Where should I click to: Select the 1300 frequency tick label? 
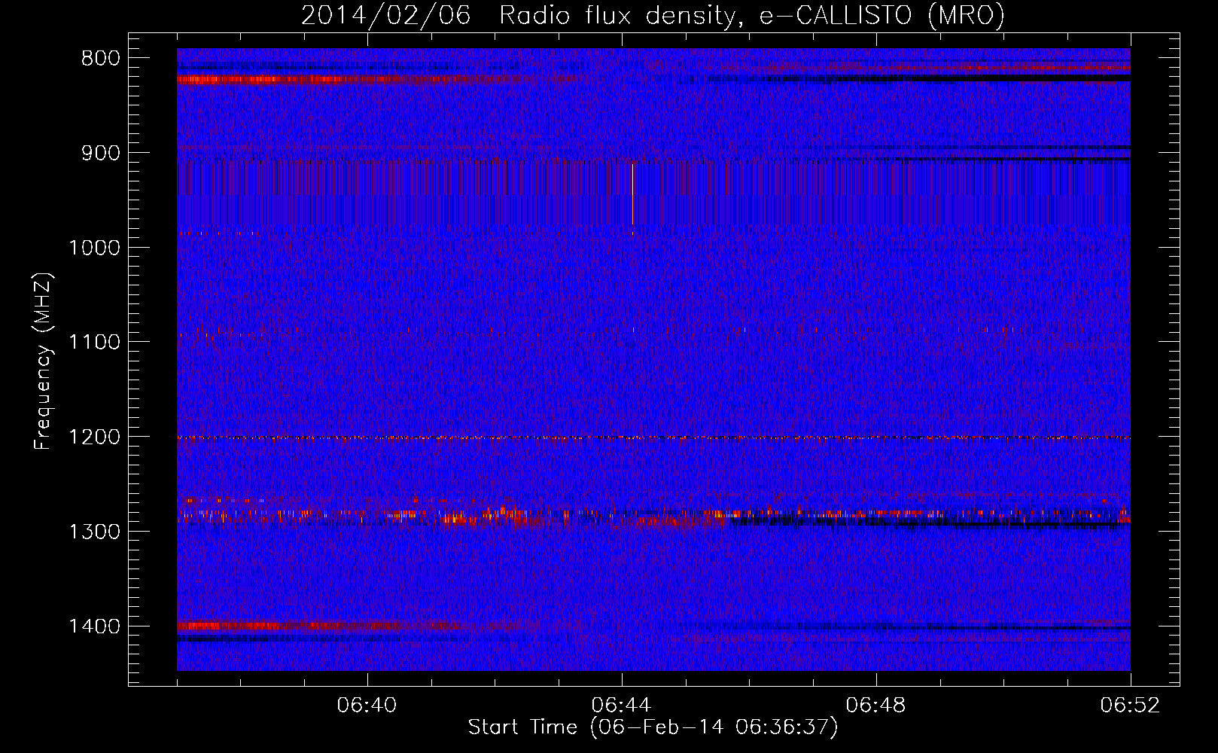(x=94, y=532)
